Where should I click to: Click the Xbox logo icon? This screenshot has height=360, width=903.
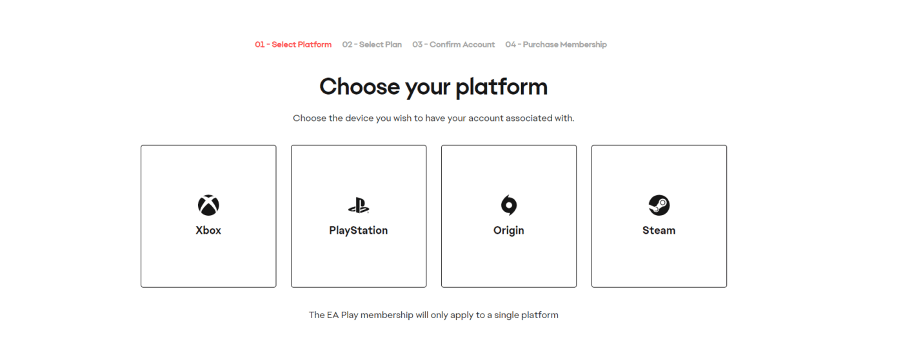click(208, 205)
